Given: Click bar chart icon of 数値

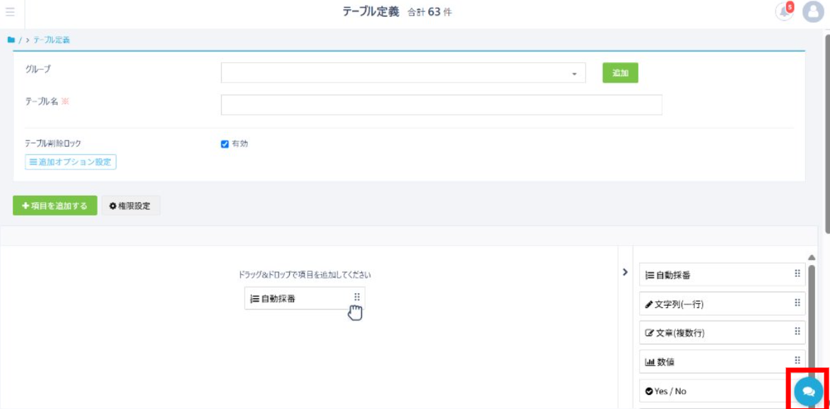Looking at the screenshot, I should click(x=650, y=362).
